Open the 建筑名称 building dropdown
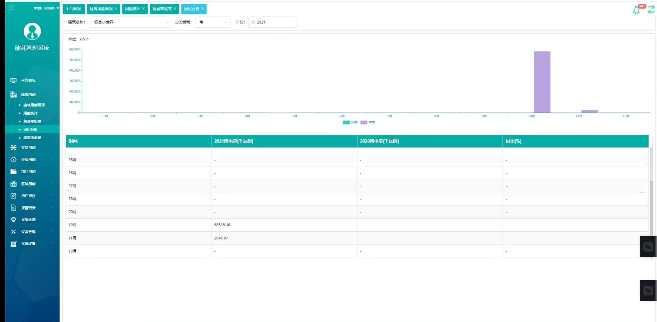Viewport: 657px width, 322px height. click(x=131, y=22)
